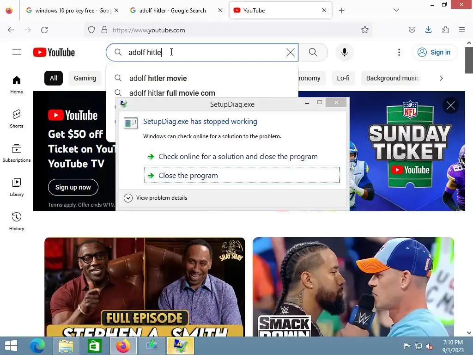This screenshot has height=355, width=473.
Task: Close the SetupDiag.exe dialog window
Action: pos(336,102)
